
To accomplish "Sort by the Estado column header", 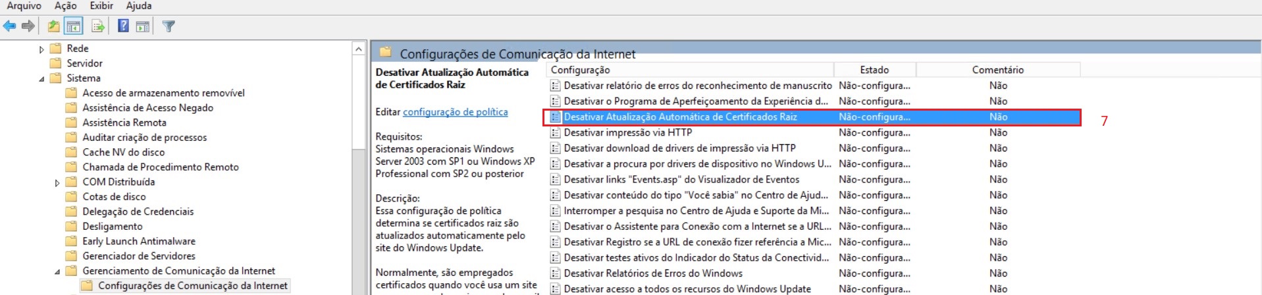I will point(874,70).
